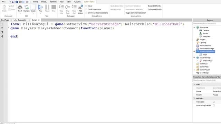Toggle the LoadStringEnabled checkbox
This screenshot has height=124, width=221.
(x=214, y=105)
